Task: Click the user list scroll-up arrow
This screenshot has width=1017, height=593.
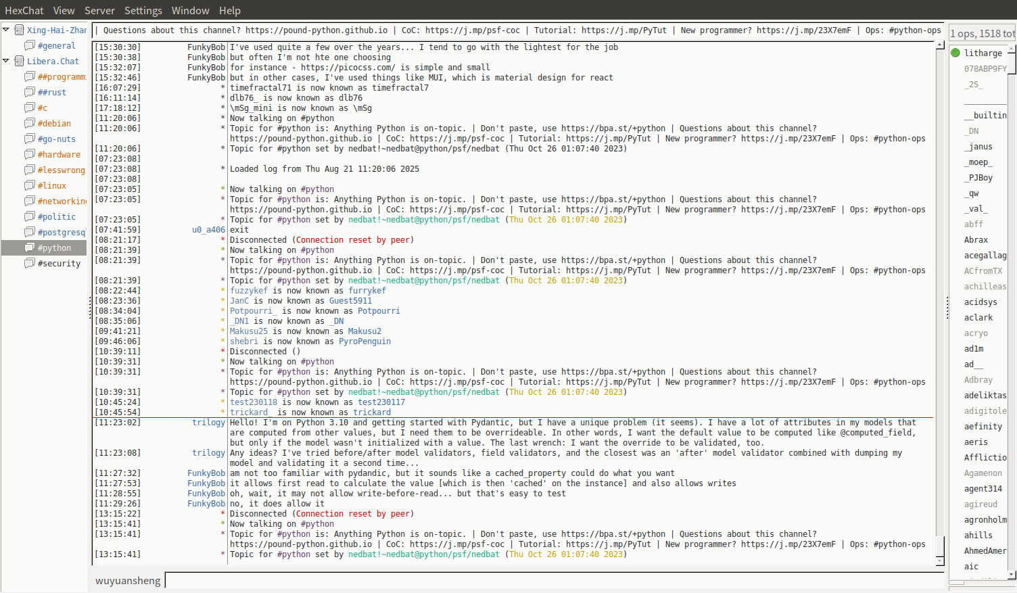Action: [x=1012, y=48]
